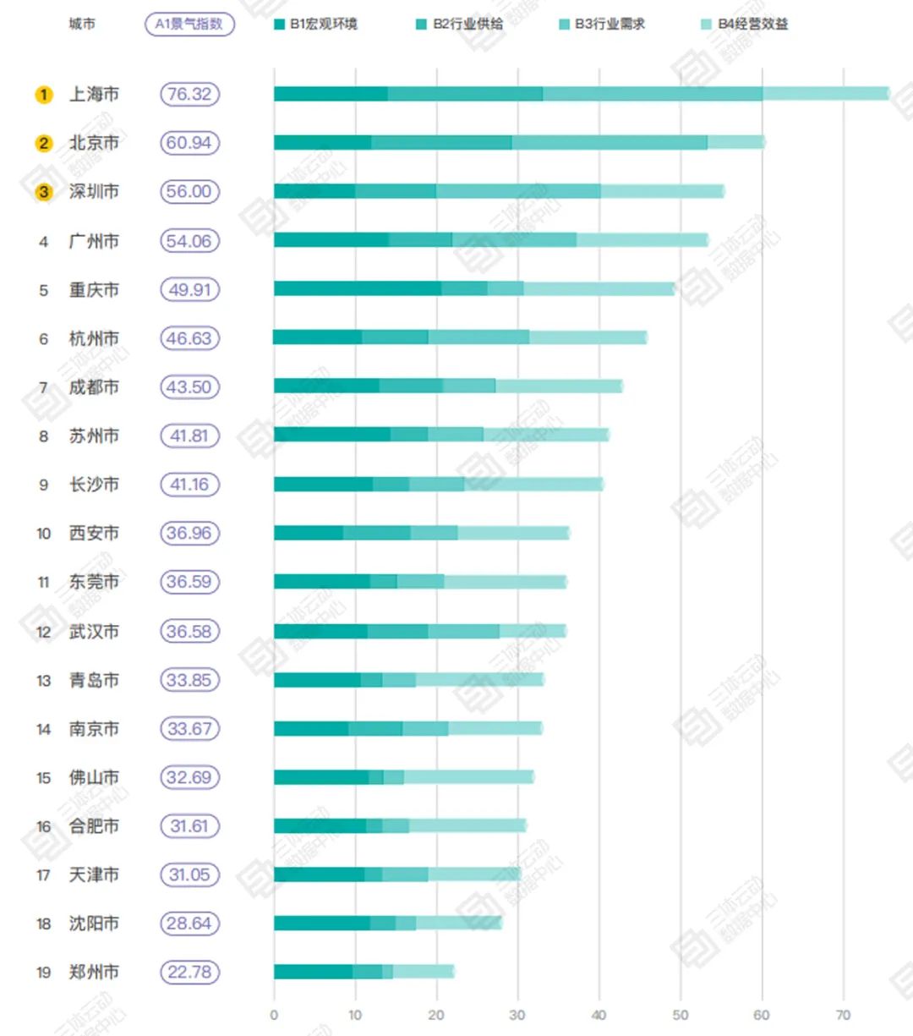Viewport: 913px width, 1036px height.
Task: Click the rank 3 gold badge icon
Action: tap(44, 192)
